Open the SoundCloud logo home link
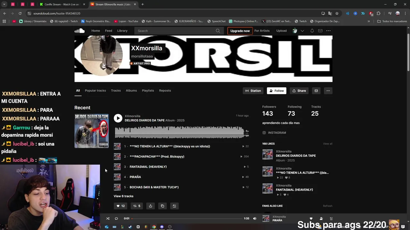 tap(79, 31)
